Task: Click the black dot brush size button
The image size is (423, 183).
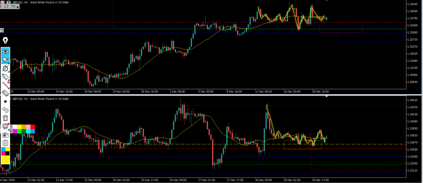Action: [x=5, y=101]
